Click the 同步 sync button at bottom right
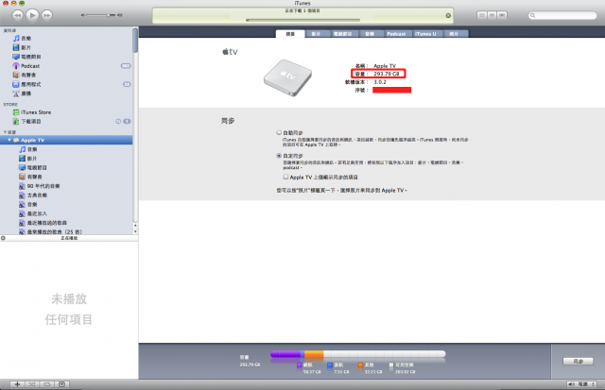The height and width of the screenshot is (390, 605). coord(578,361)
